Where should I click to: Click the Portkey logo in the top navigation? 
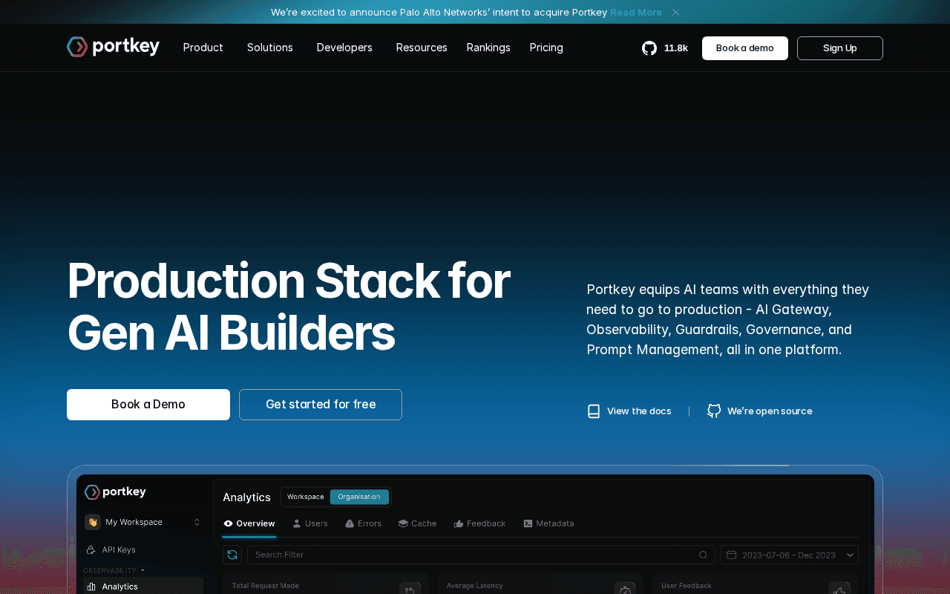(113, 47)
